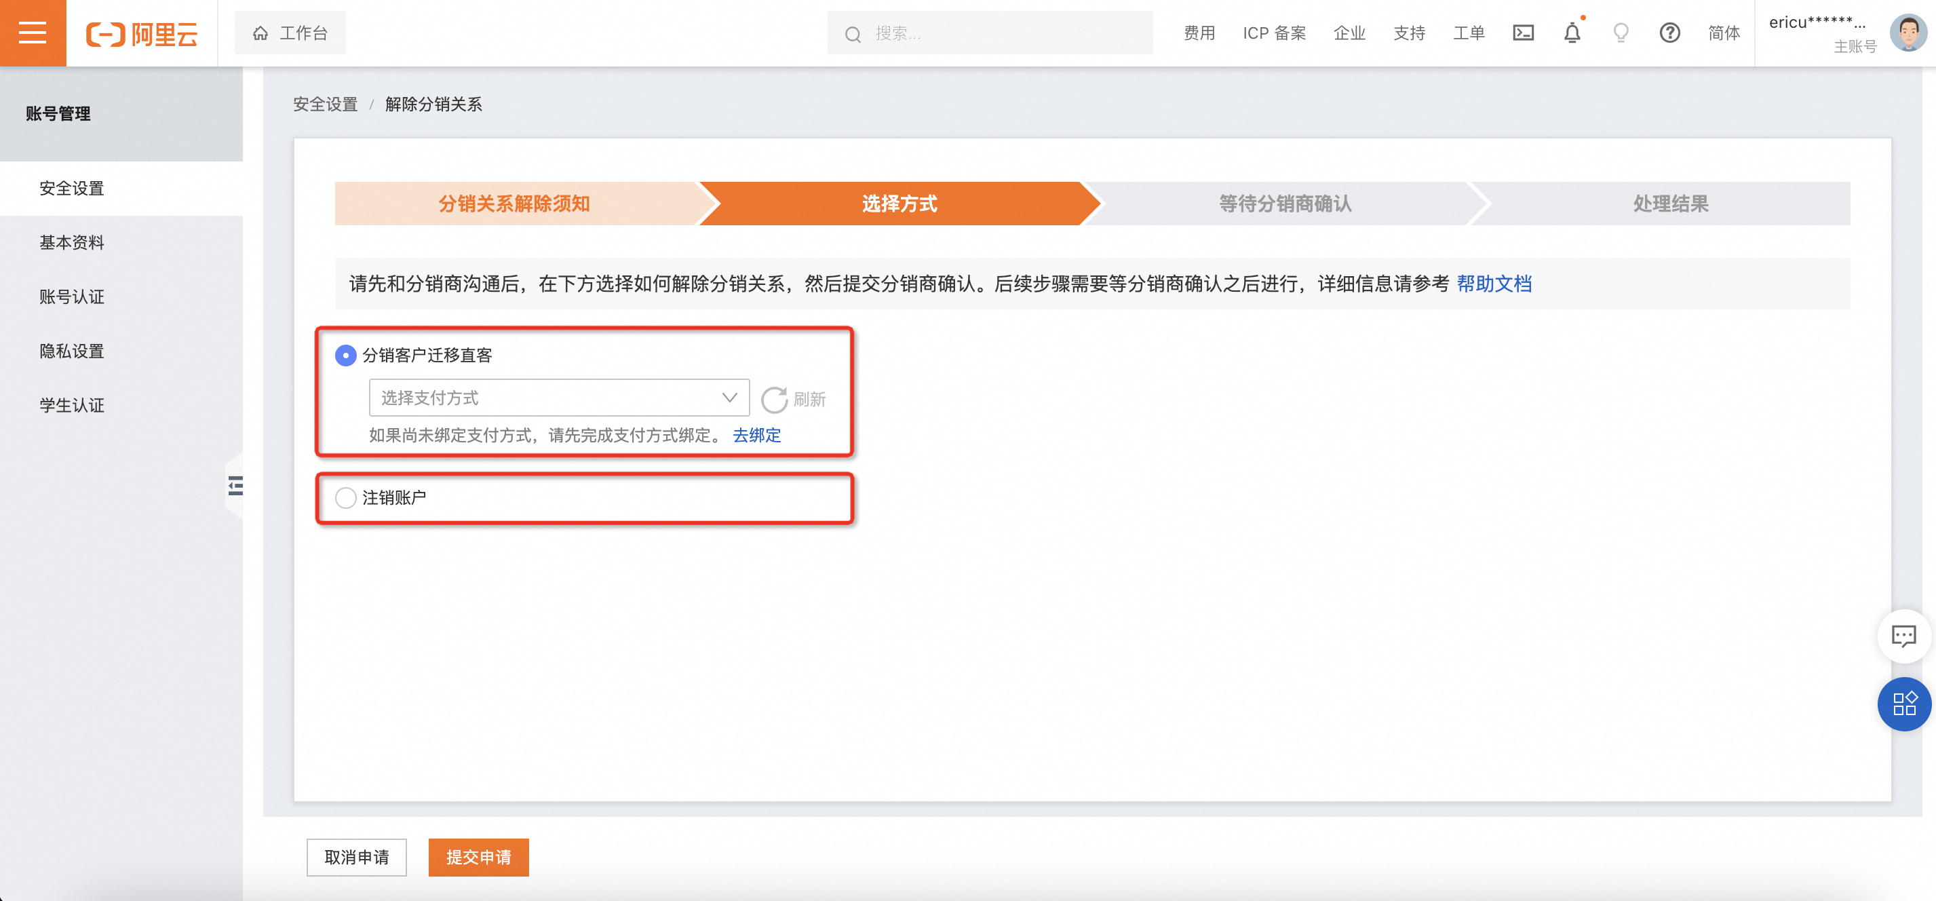
Task: Open the help question mark icon
Action: (1669, 33)
